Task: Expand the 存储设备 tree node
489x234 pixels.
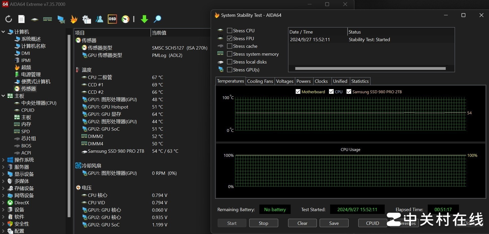Action: tap(3, 188)
